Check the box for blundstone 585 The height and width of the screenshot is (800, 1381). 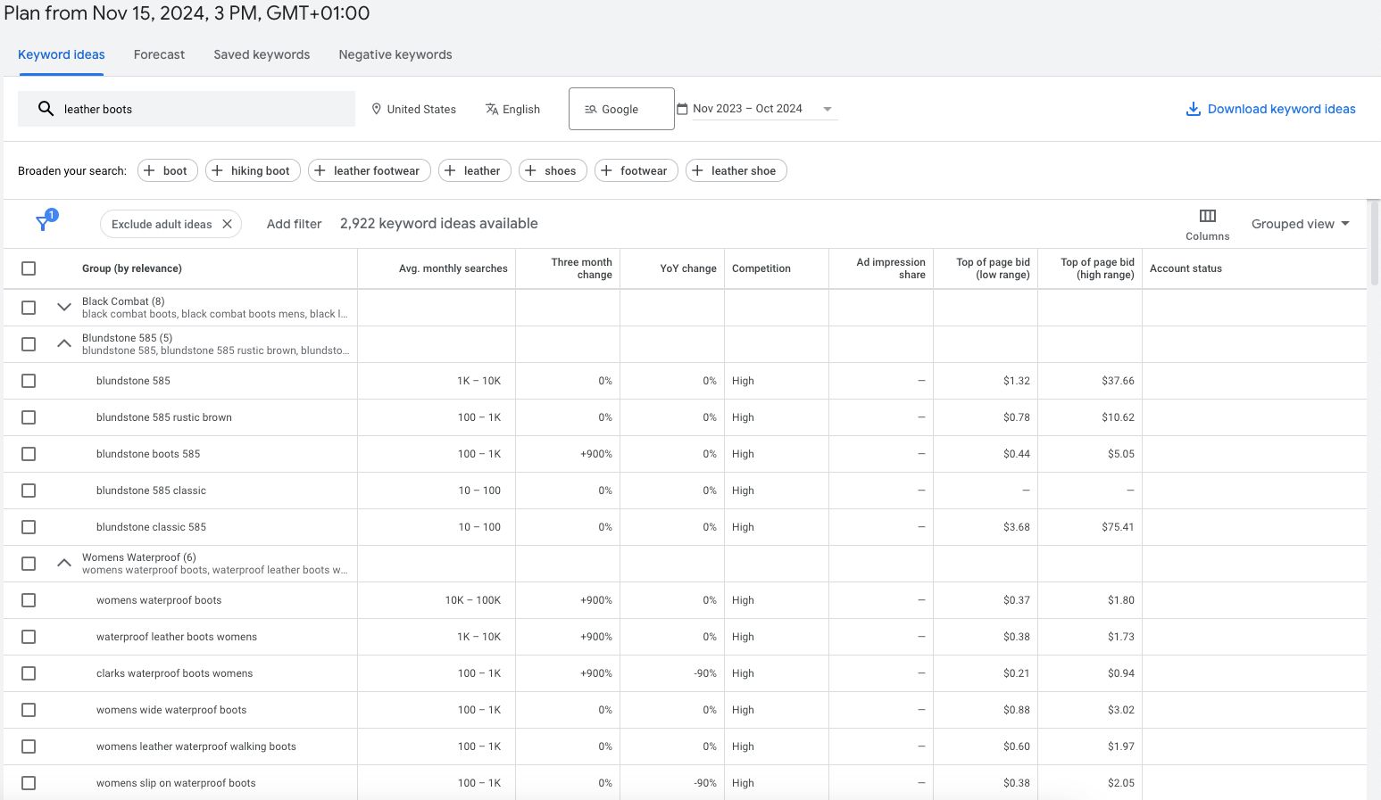point(29,381)
